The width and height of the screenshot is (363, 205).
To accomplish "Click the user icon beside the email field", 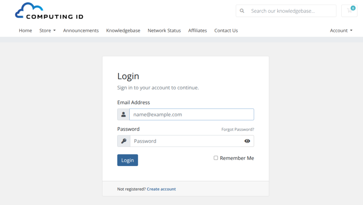I will click(x=123, y=114).
